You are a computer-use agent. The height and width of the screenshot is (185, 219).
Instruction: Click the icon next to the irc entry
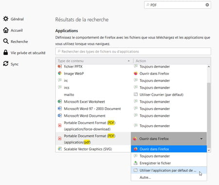pos(60,80)
